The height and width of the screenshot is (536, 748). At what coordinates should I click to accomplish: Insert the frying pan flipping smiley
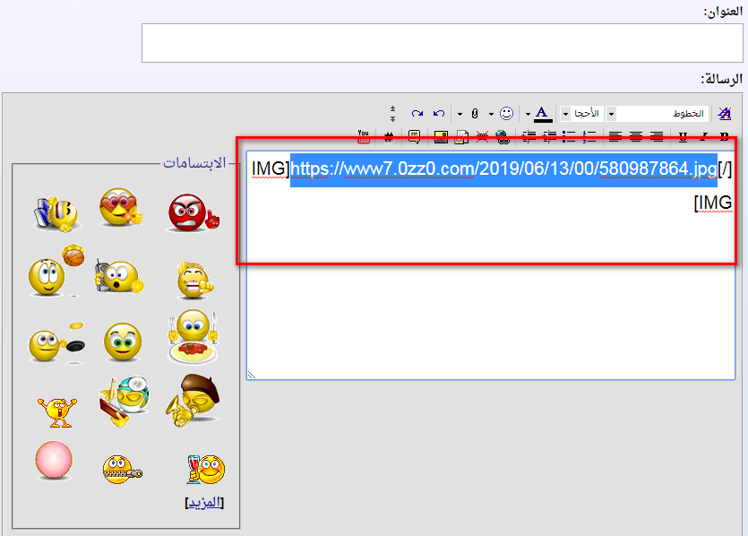coord(56,343)
